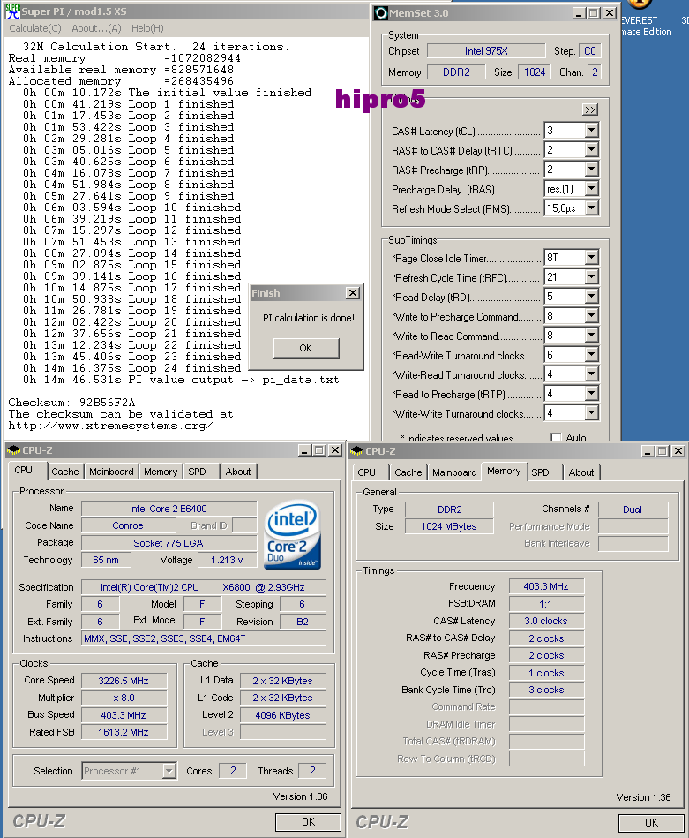Minimize the right CPU-Z window
The height and width of the screenshot is (838, 689).
tap(648, 451)
